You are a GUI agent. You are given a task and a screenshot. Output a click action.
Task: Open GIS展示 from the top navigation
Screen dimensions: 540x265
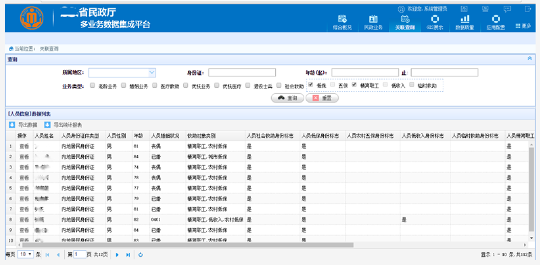point(435,19)
